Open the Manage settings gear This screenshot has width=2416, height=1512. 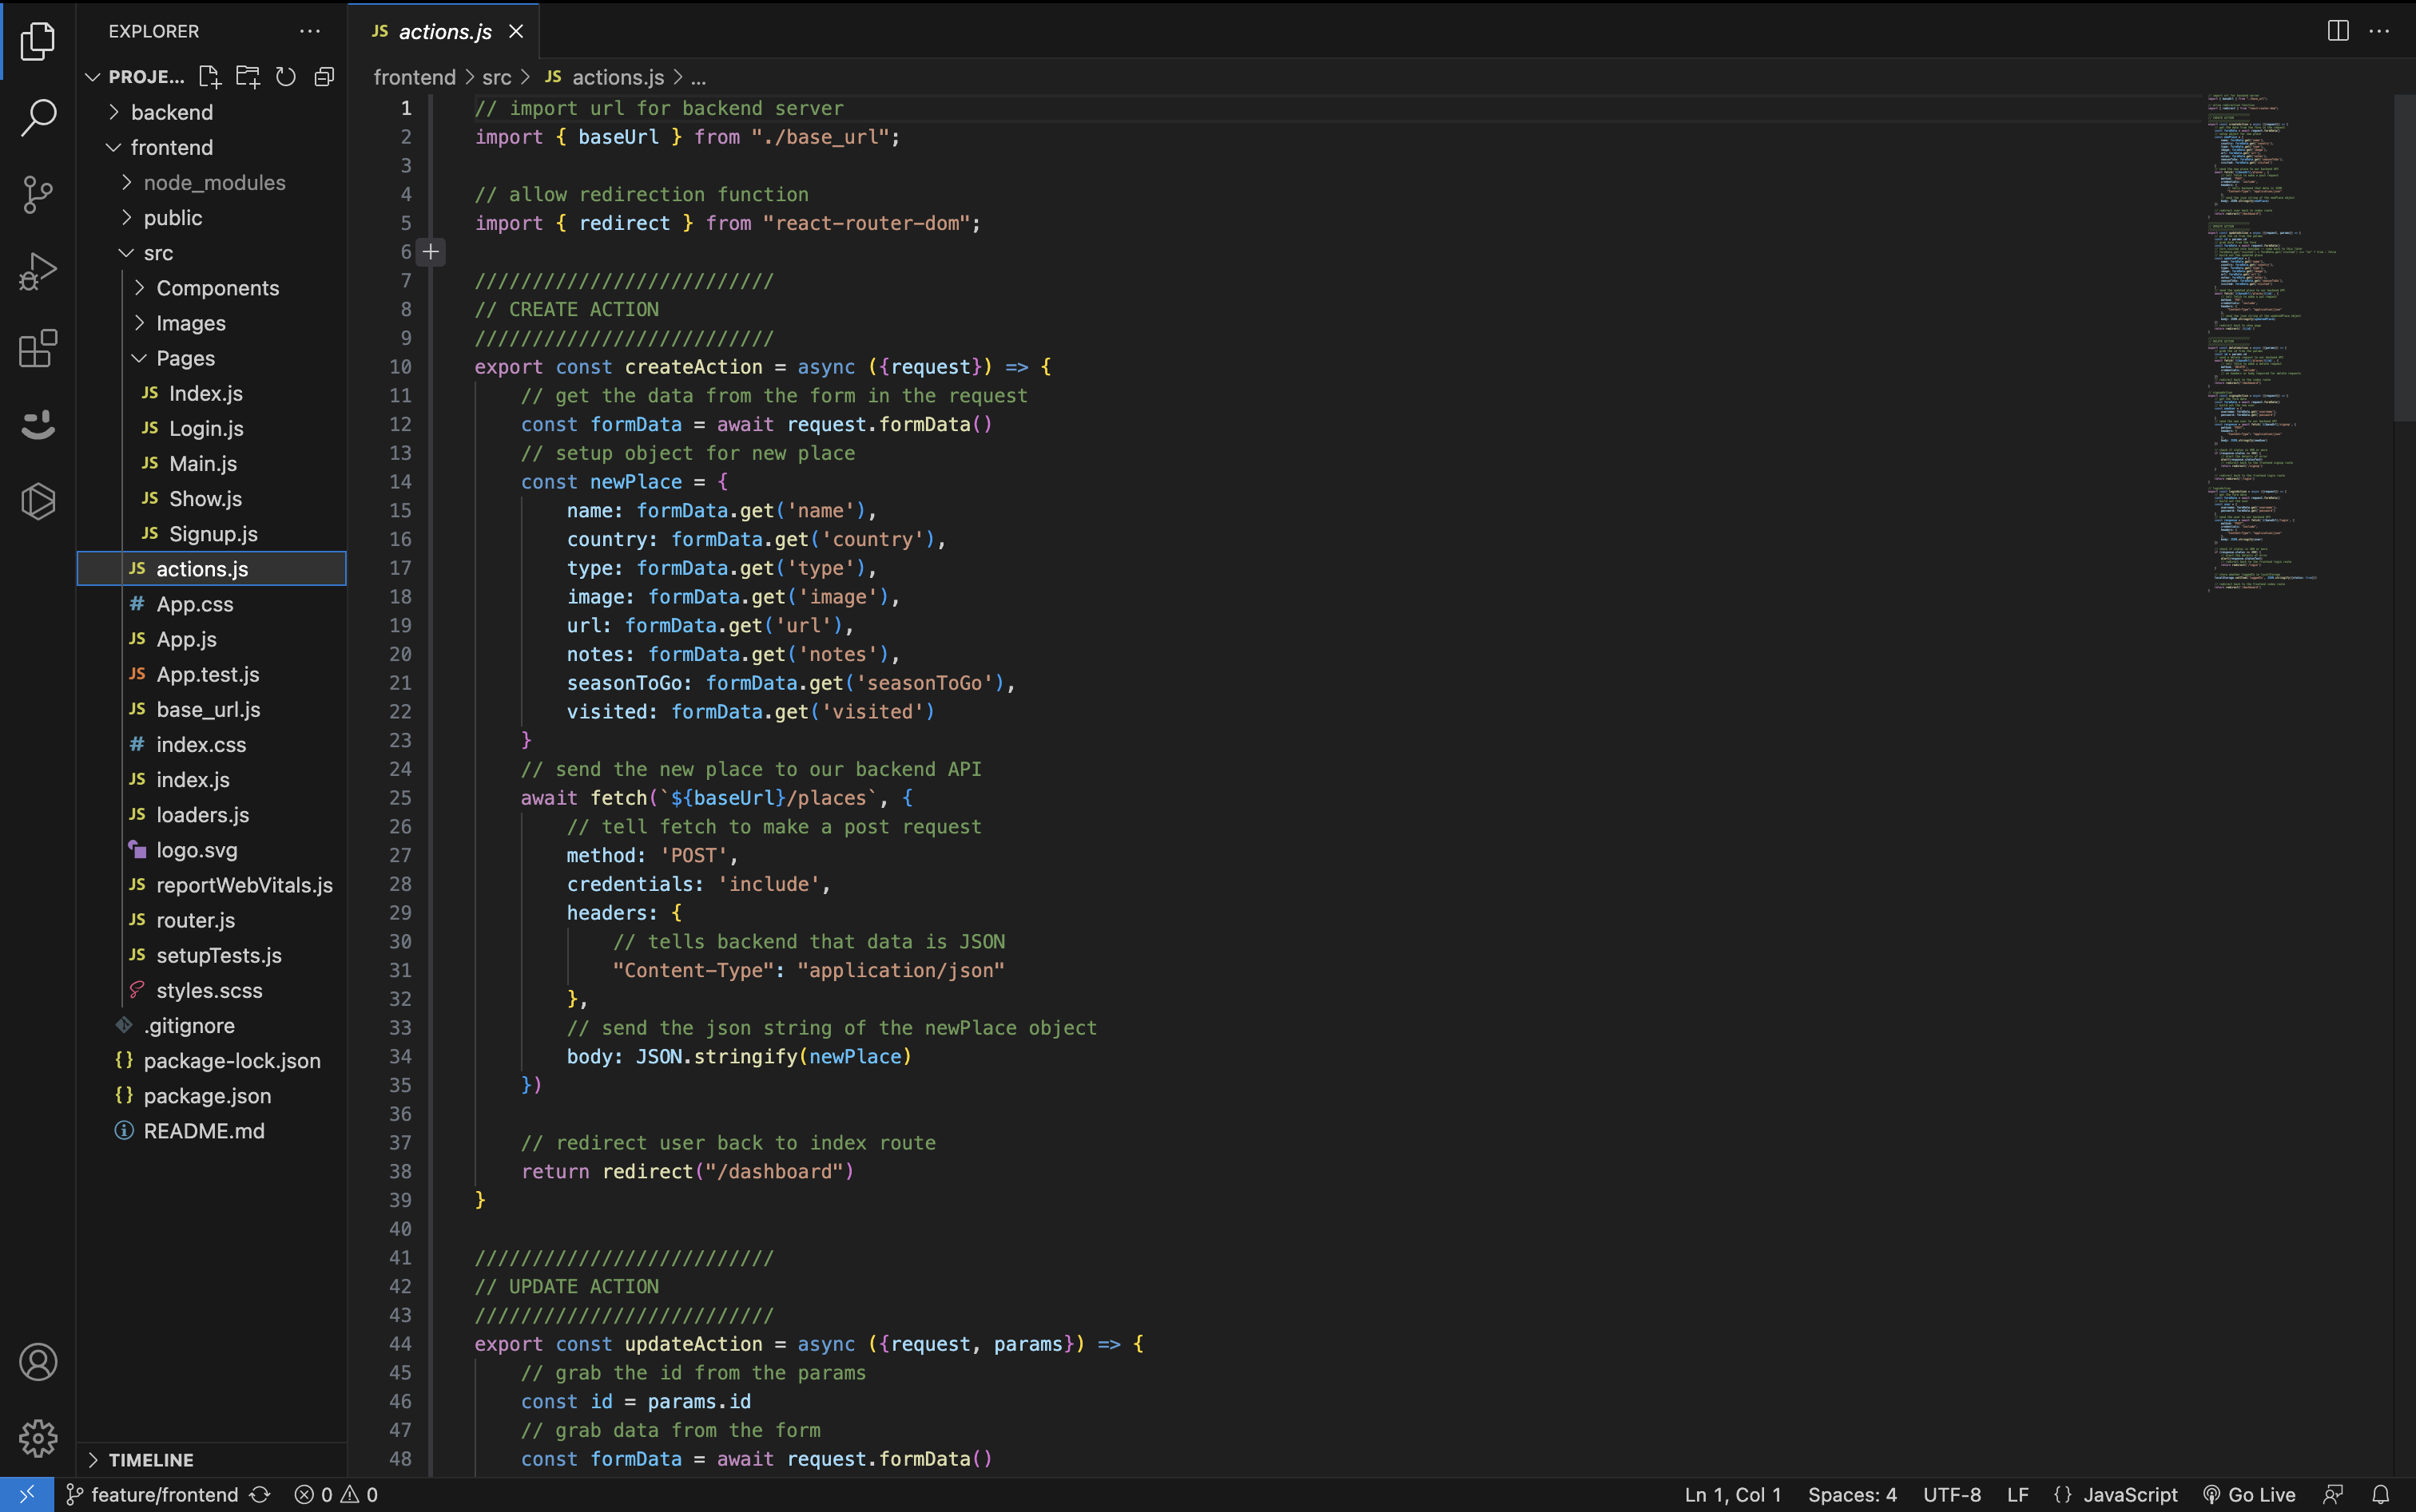(x=38, y=1438)
